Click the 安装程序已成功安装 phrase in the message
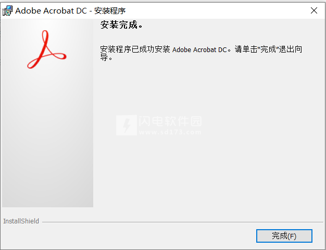Viewport: 326px width, 250px height. coord(135,49)
